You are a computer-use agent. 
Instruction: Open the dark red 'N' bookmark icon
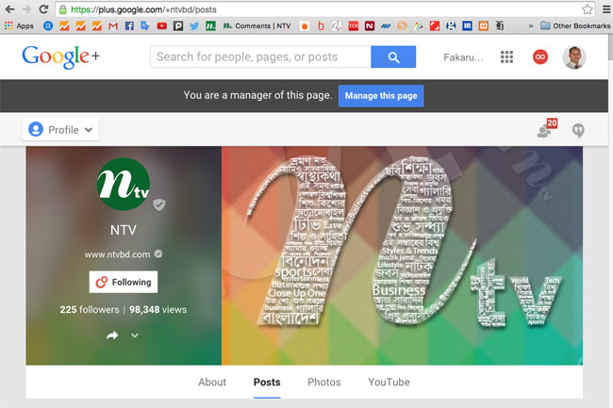370,25
